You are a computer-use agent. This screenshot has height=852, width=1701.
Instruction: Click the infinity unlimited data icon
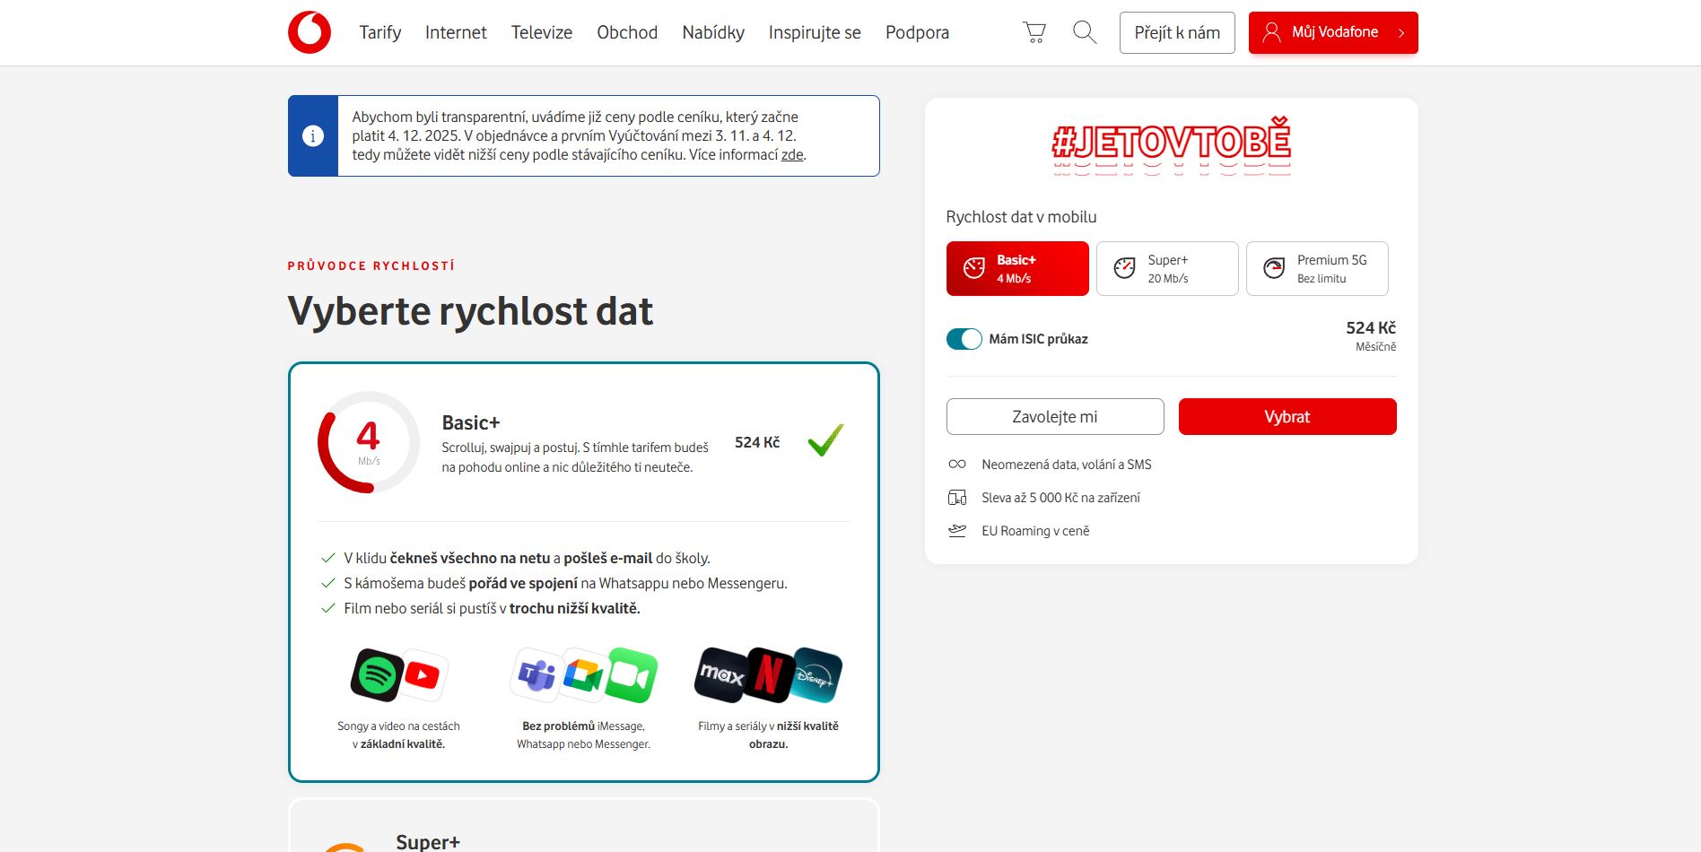(957, 465)
